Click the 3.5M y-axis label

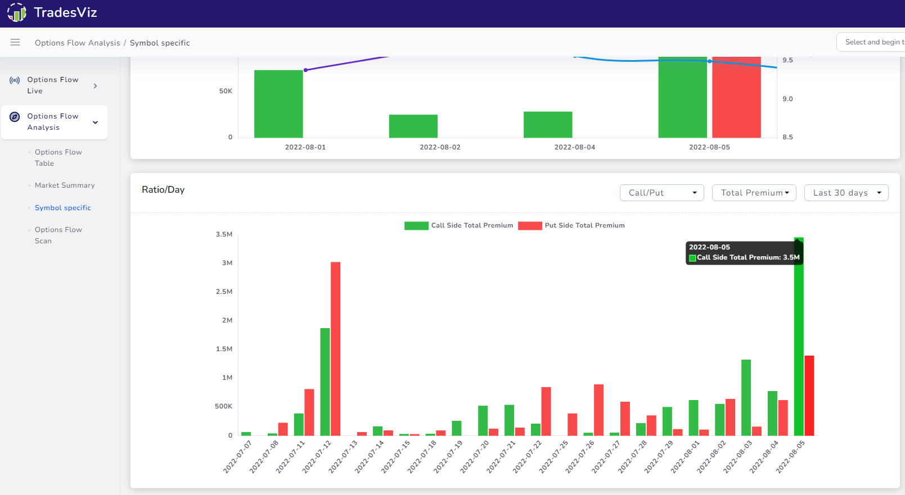pos(224,234)
